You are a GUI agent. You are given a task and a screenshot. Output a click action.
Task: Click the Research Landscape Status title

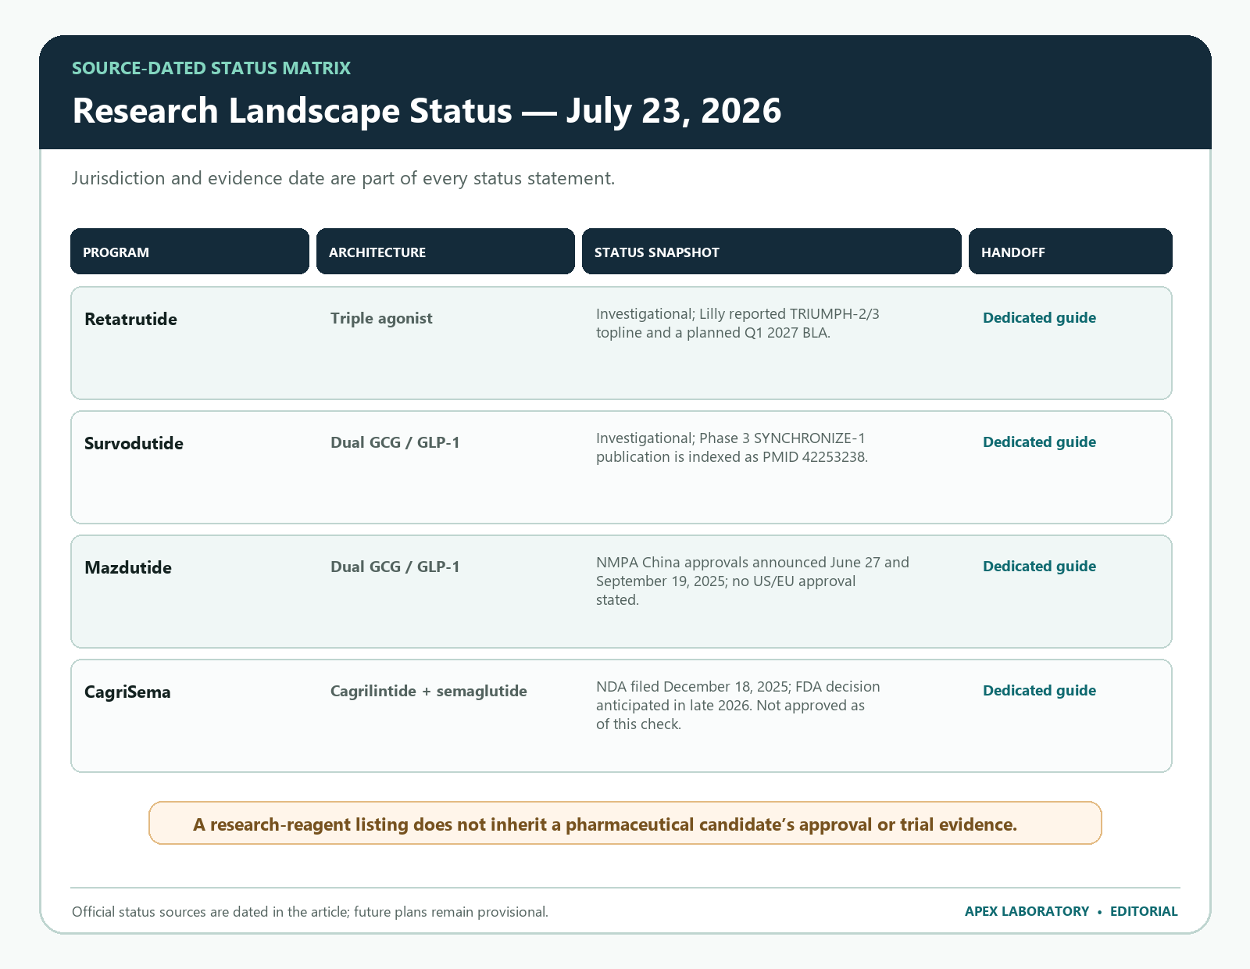(427, 110)
